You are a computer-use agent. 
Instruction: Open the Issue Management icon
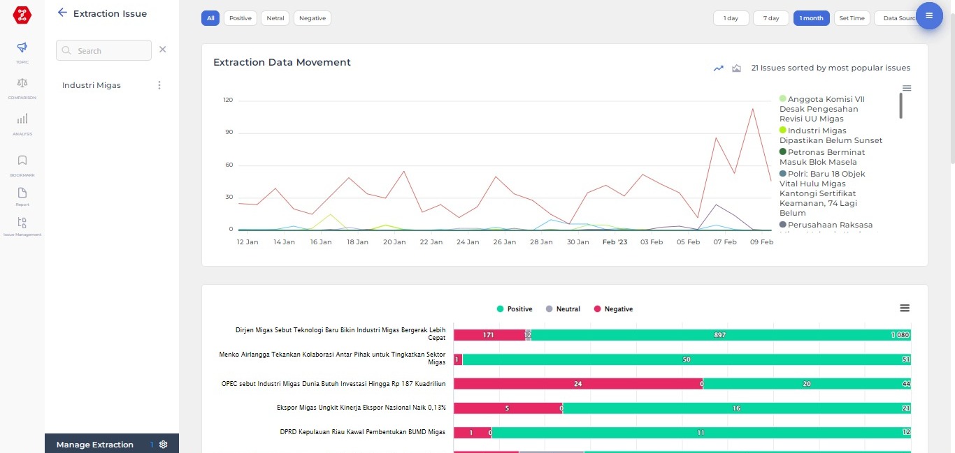[x=22, y=223]
